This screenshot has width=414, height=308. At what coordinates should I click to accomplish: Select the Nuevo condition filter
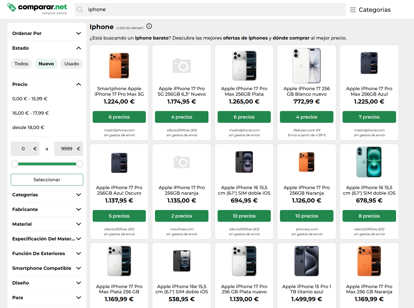point(46,64)
